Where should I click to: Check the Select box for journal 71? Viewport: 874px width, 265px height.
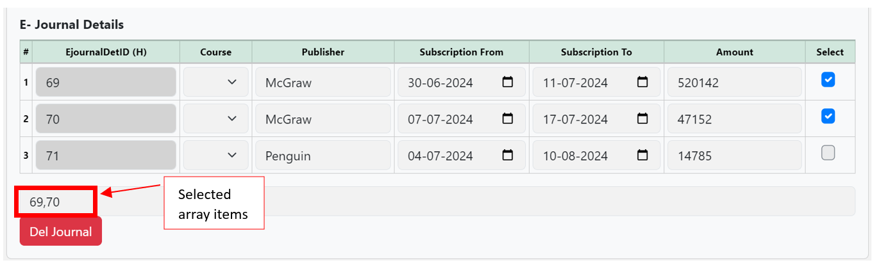[x=828, y=152]
